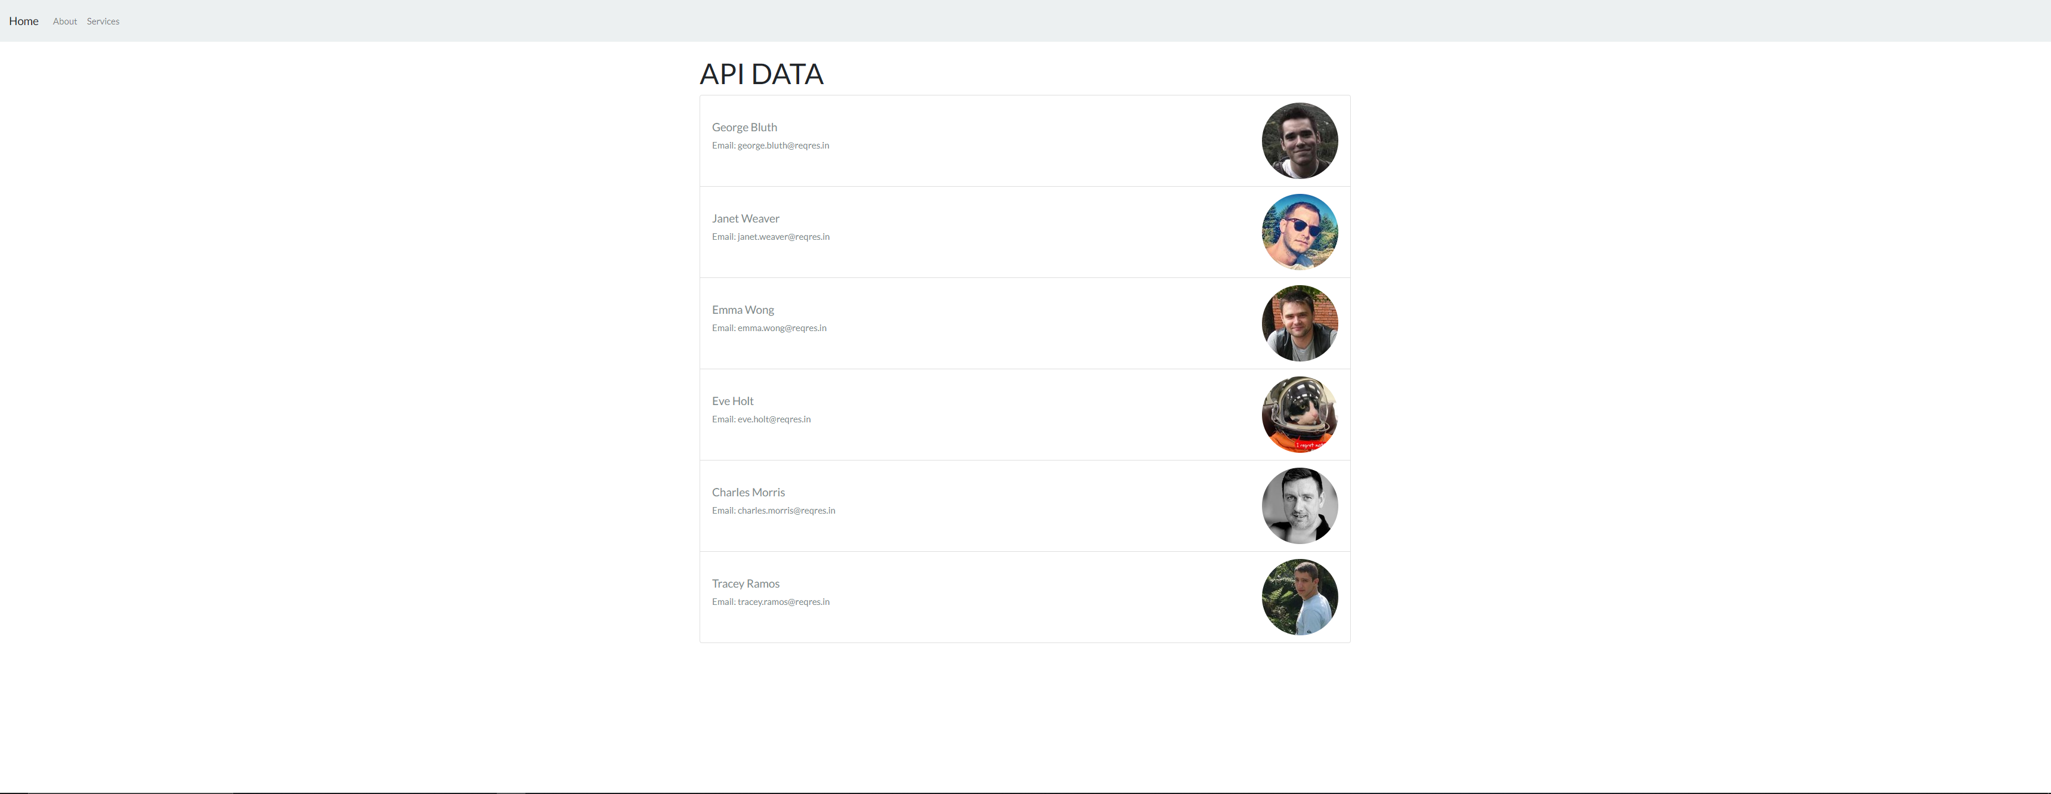Click Tracey Ramos's avatar photo
The width and height of the screenshot is (2051, 794).
tap(1300, 597)
